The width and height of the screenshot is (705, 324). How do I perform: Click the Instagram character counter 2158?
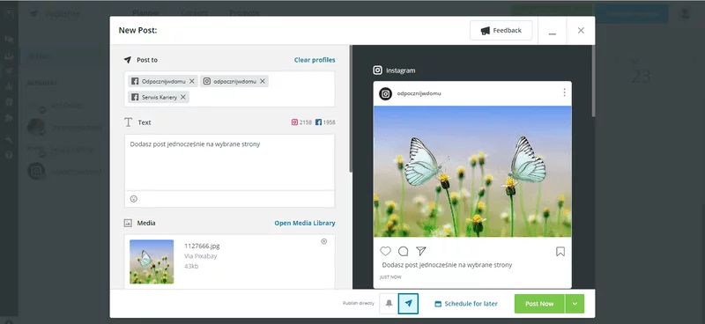click(x=301, y=121)
